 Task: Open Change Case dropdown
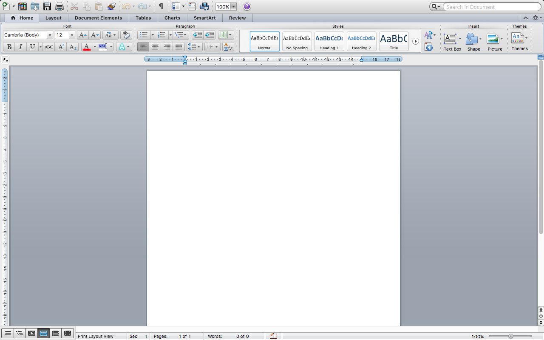(110, 35)
